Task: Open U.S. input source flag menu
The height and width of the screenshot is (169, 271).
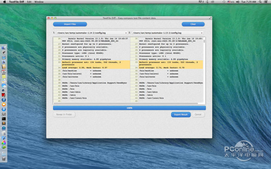Action: [x=231, y=2]
